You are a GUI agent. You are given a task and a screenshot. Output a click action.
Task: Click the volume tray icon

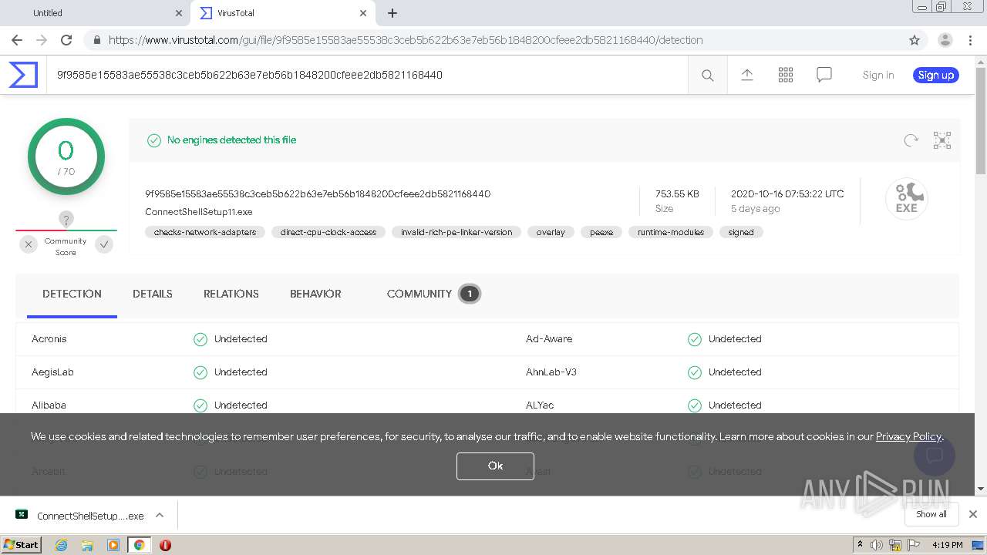click(x=877, y=545)
